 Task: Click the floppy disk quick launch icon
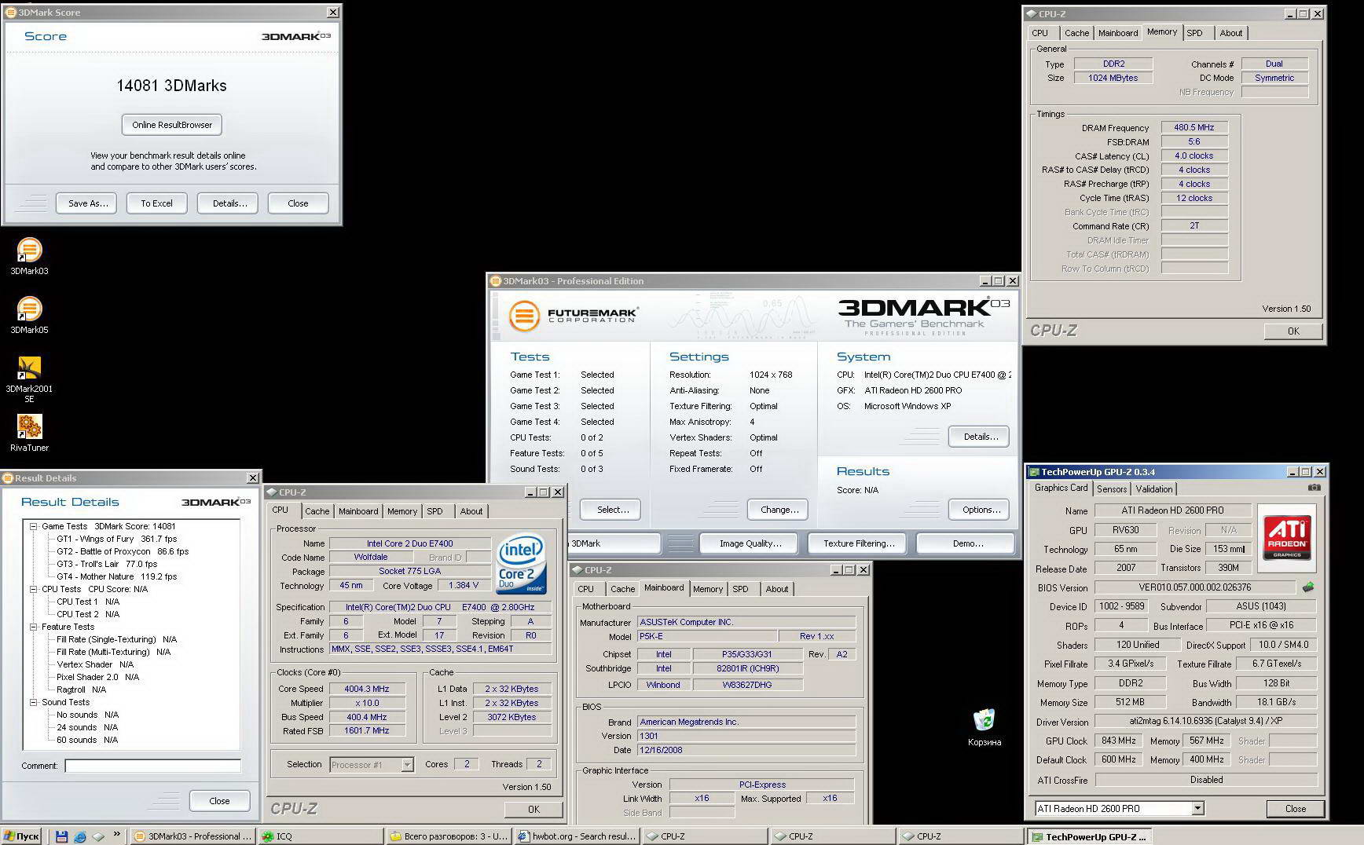click(x=61, y=836)
